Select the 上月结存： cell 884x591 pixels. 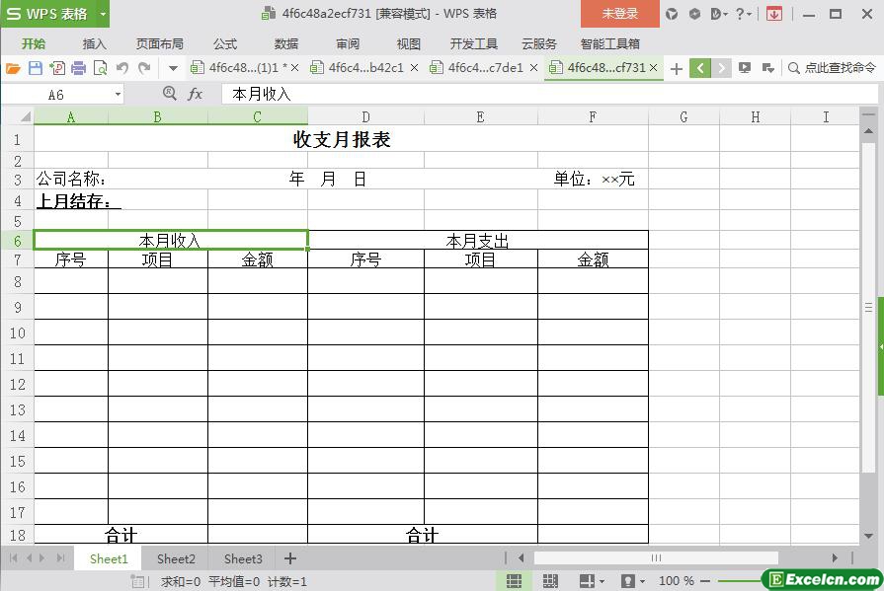pos(71,200)
